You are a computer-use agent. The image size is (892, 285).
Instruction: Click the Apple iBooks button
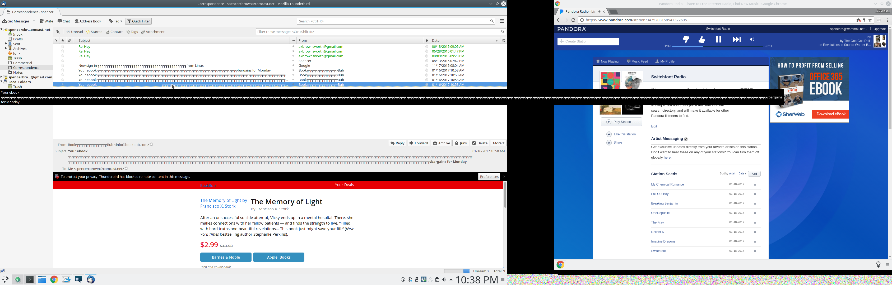click(279, 257)
